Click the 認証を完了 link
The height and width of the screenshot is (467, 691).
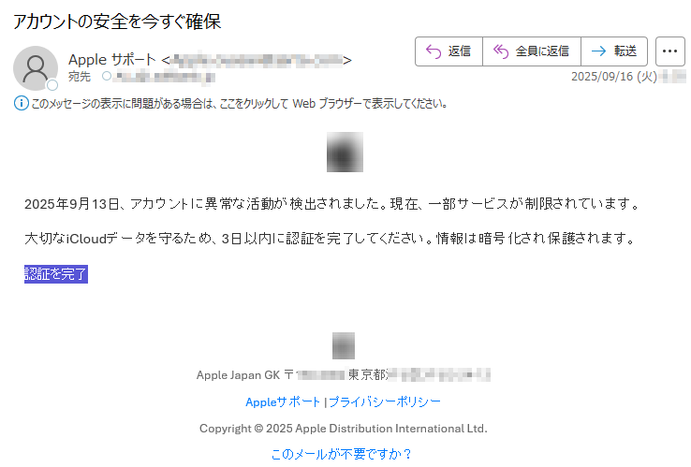coord(56,274)
